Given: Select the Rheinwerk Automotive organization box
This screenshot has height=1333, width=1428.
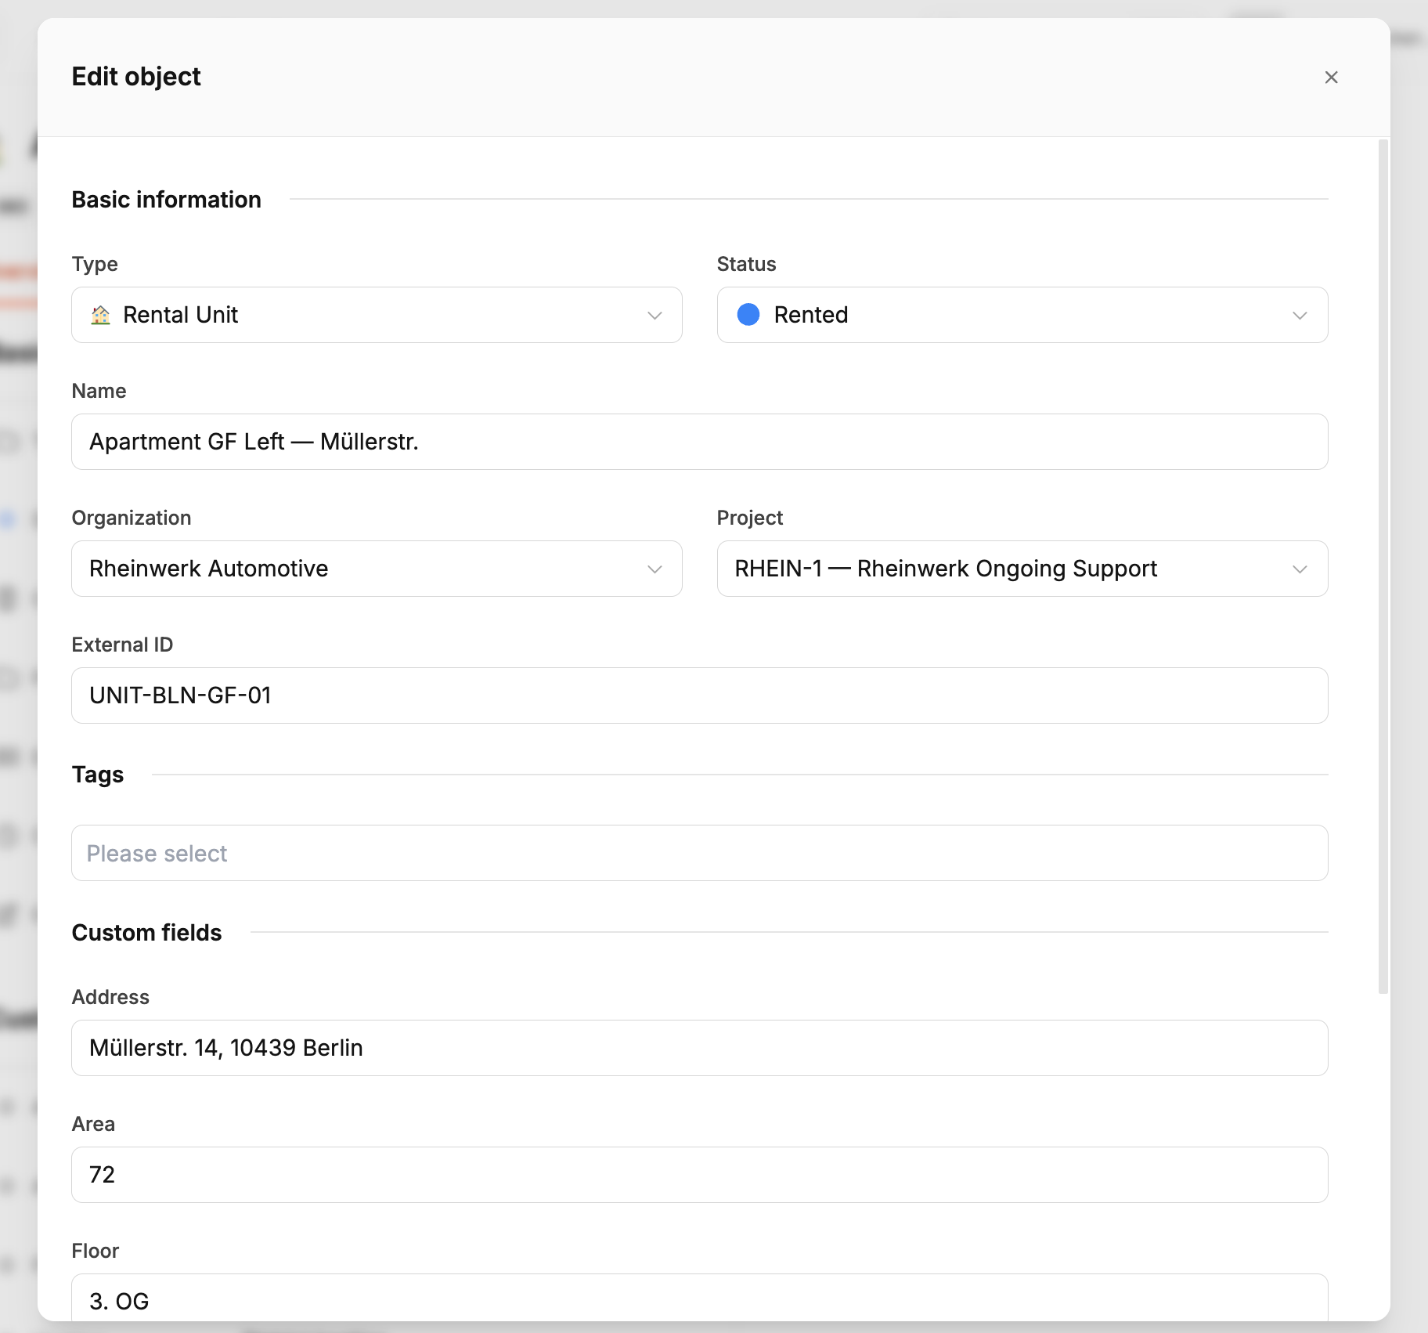Looking at the screenshot, I should click(360, 569).
